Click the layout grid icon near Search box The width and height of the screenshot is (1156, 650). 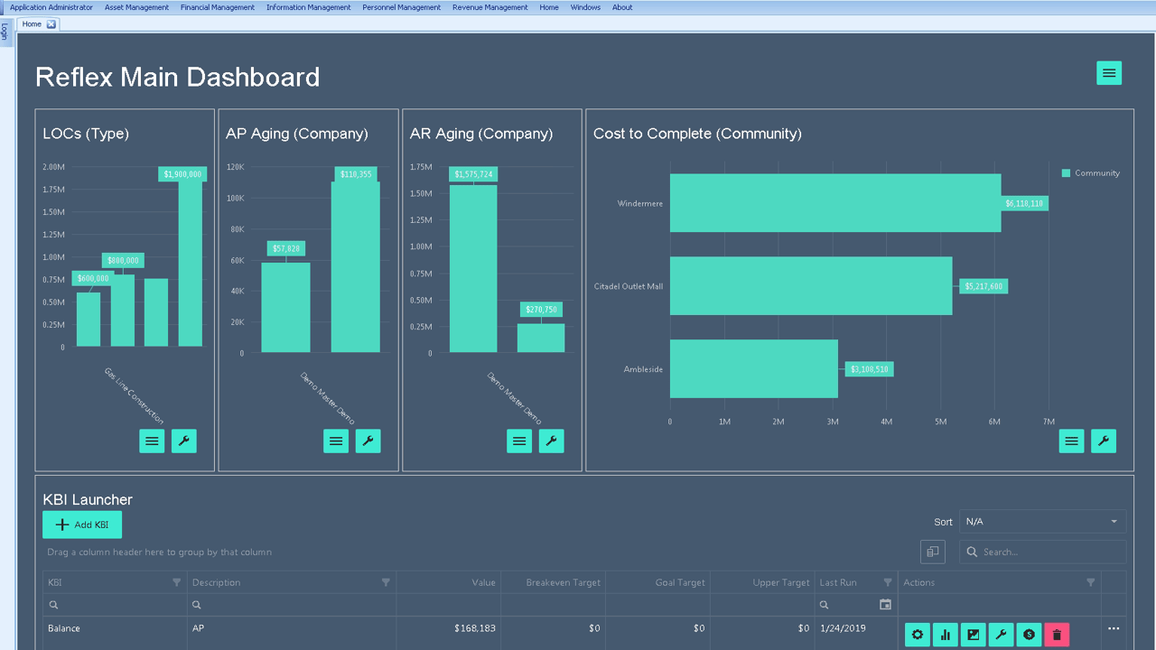tap(932, 552)
